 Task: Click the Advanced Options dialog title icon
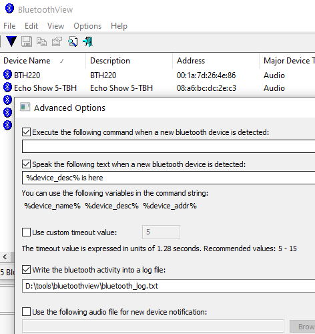click(25, 107)
